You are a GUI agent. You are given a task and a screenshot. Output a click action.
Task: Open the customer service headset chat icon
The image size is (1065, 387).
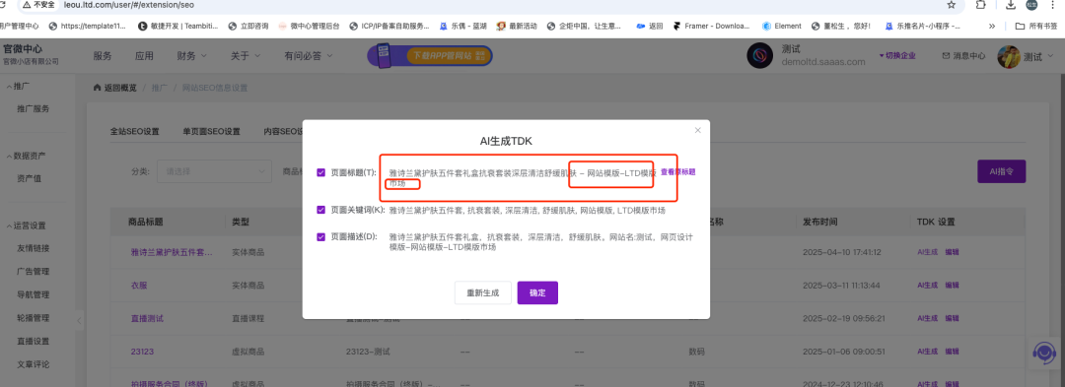coord(1043,354)
